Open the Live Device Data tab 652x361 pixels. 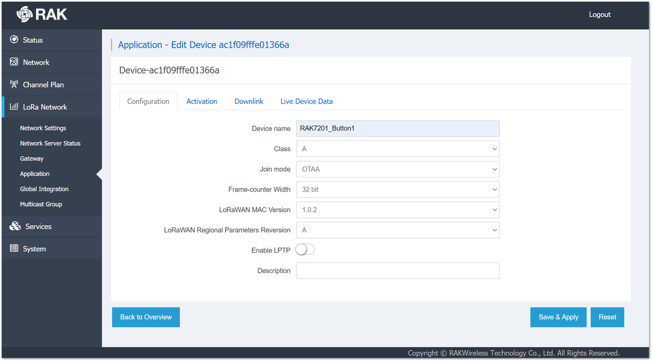(307, 101)
